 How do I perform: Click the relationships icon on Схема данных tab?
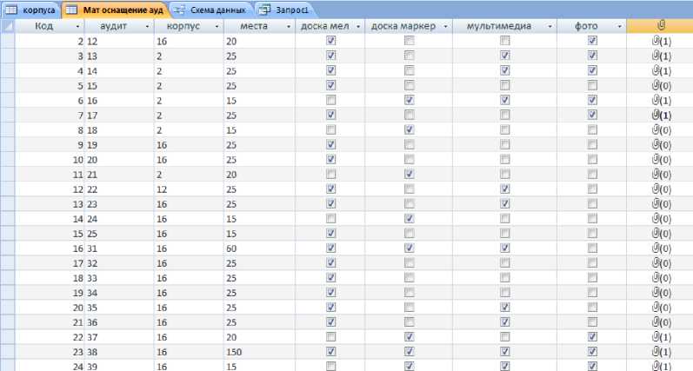pyautogui.click(x=180, y=10)
